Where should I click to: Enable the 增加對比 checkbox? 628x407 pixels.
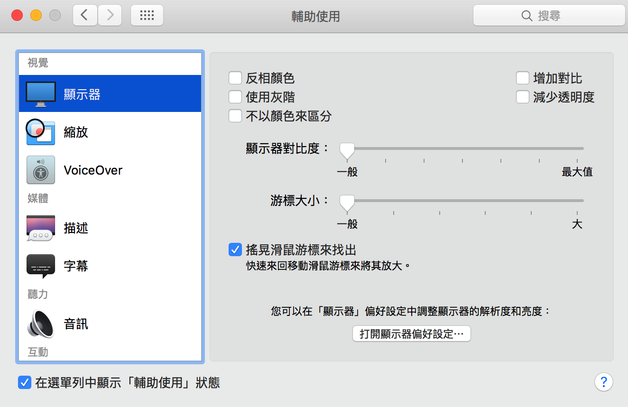(523, 78)
